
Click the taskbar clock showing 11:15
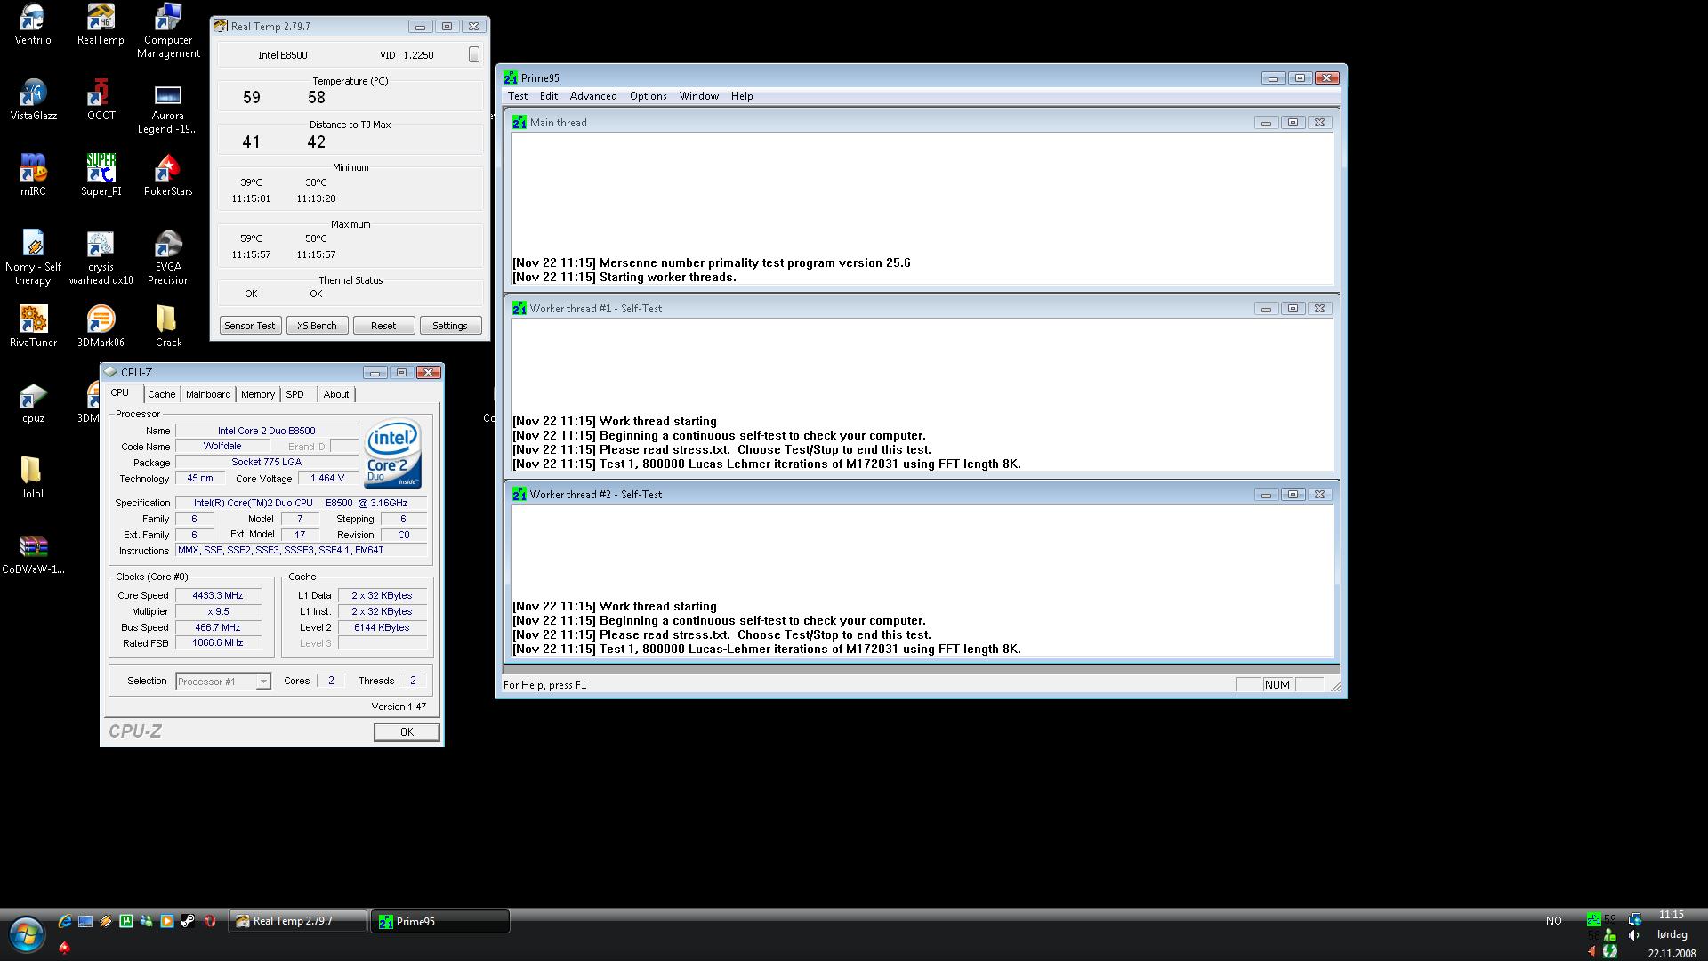(1672, 915)
